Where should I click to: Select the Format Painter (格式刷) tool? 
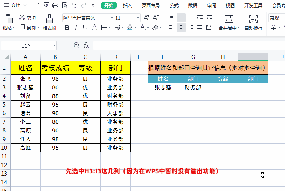(x=49, y=22)
